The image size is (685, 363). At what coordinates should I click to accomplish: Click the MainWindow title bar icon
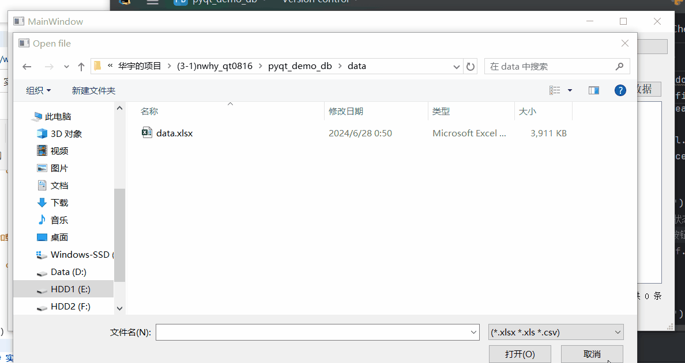(x=19, y=21)
